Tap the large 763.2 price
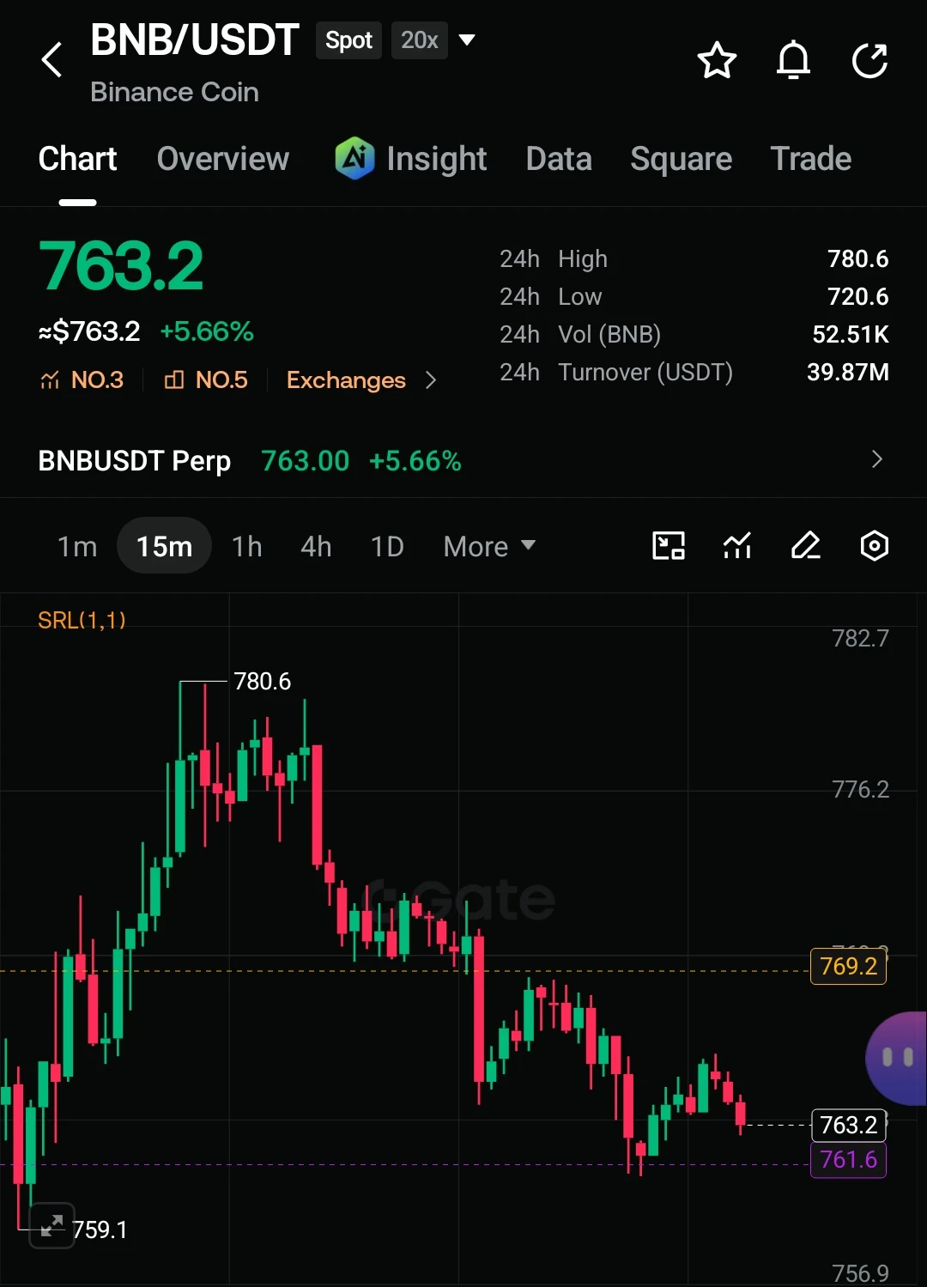 121,266
